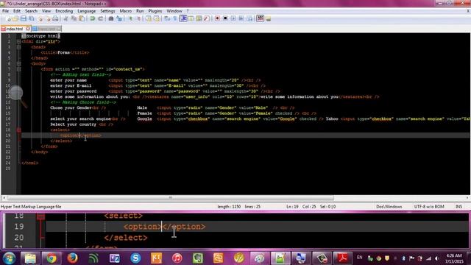Image resolution: width=471 pixels, height=265 pixels.
Task: Click the ABC spell check toolbar icon
Action: [260, 18]
